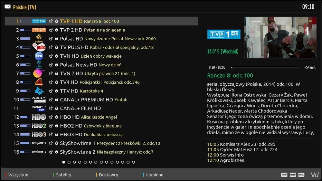
Task: Click the SkyShowtime 1 logo
Action: 39,143
